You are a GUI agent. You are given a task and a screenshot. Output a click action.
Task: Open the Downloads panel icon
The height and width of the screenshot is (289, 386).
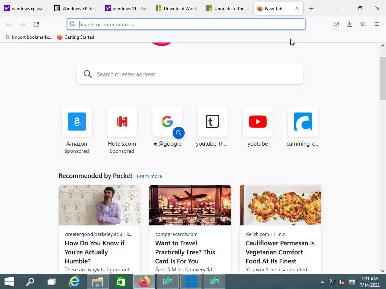349,24
